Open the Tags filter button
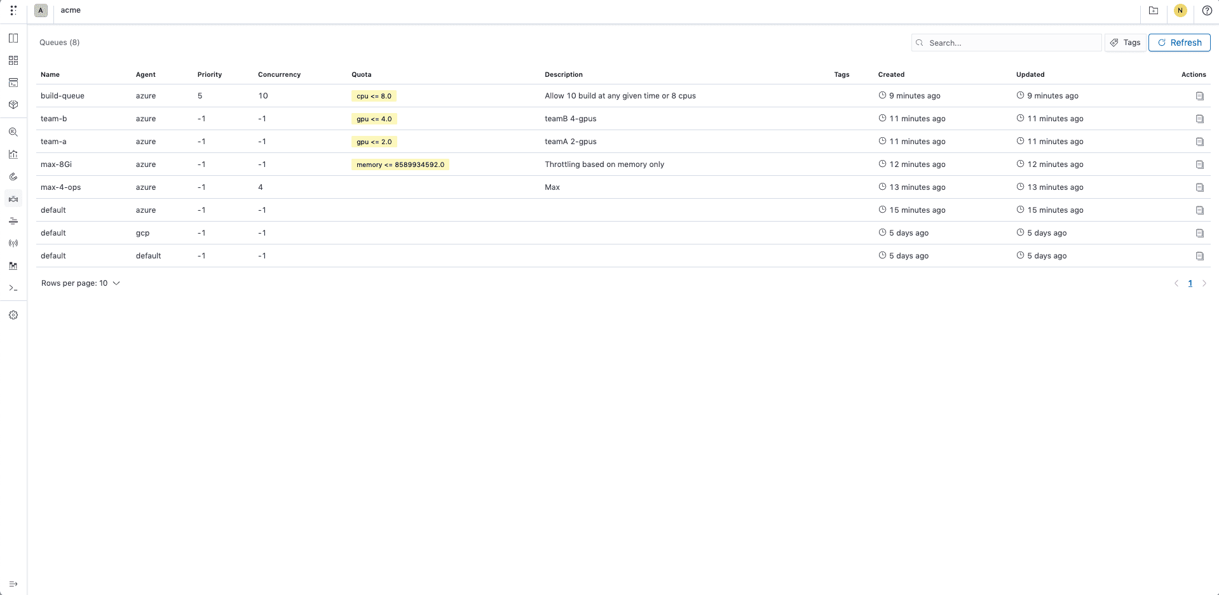 pos(1125,43)
